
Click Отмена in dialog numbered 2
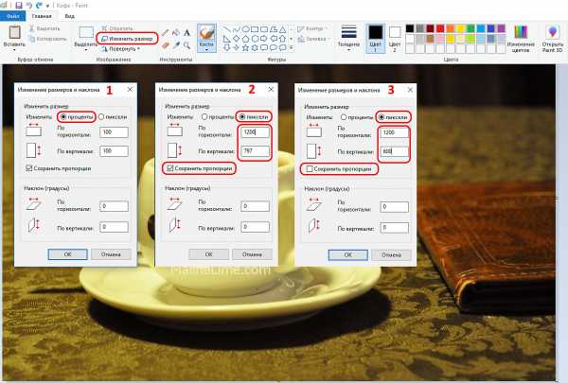(252, 254)
